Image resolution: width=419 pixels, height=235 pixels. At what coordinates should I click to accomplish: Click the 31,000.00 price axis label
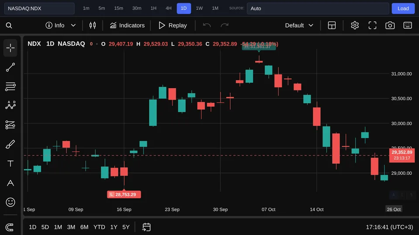coord(402,74)
